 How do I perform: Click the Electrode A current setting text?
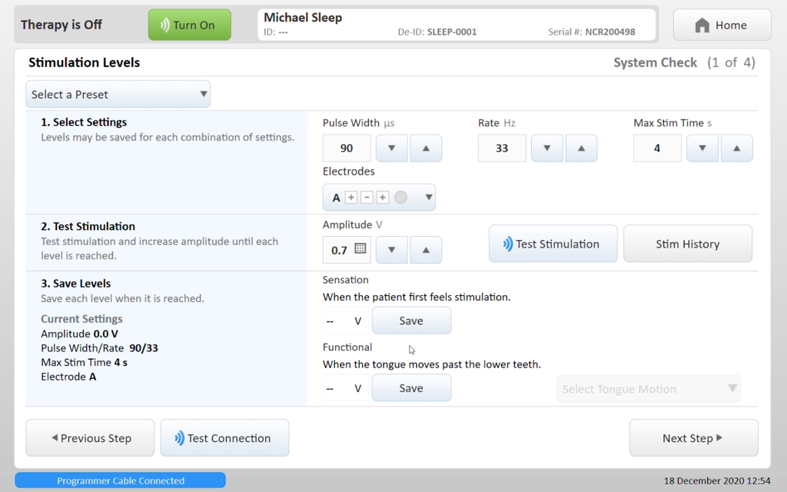tap(68, 377)
